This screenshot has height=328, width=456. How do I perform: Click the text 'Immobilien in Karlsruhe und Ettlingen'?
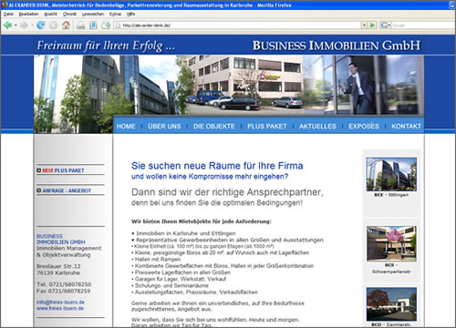tap(186, 233)
